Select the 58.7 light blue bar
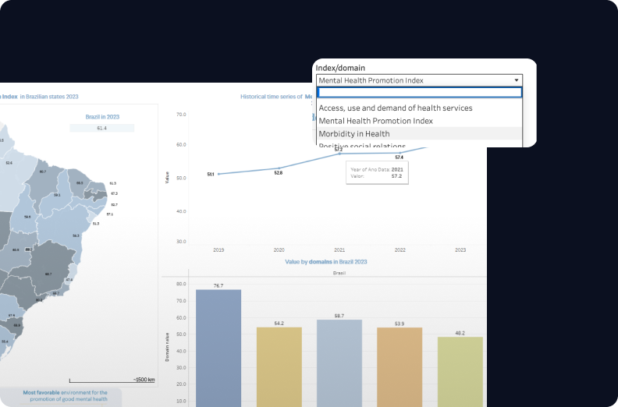Image resolution: width=618 pixels, height=407 pixels. 339,362
